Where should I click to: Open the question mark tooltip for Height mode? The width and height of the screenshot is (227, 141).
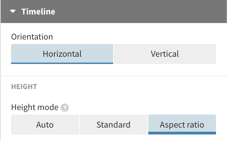tap(64, 108)
